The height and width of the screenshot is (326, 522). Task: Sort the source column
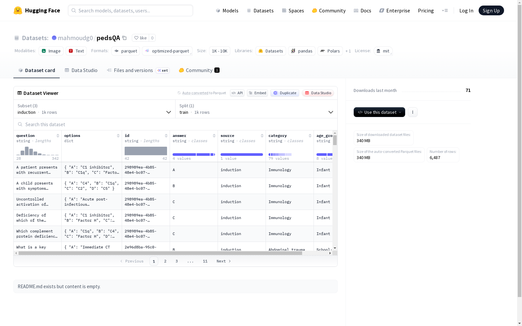click(262, 136)
